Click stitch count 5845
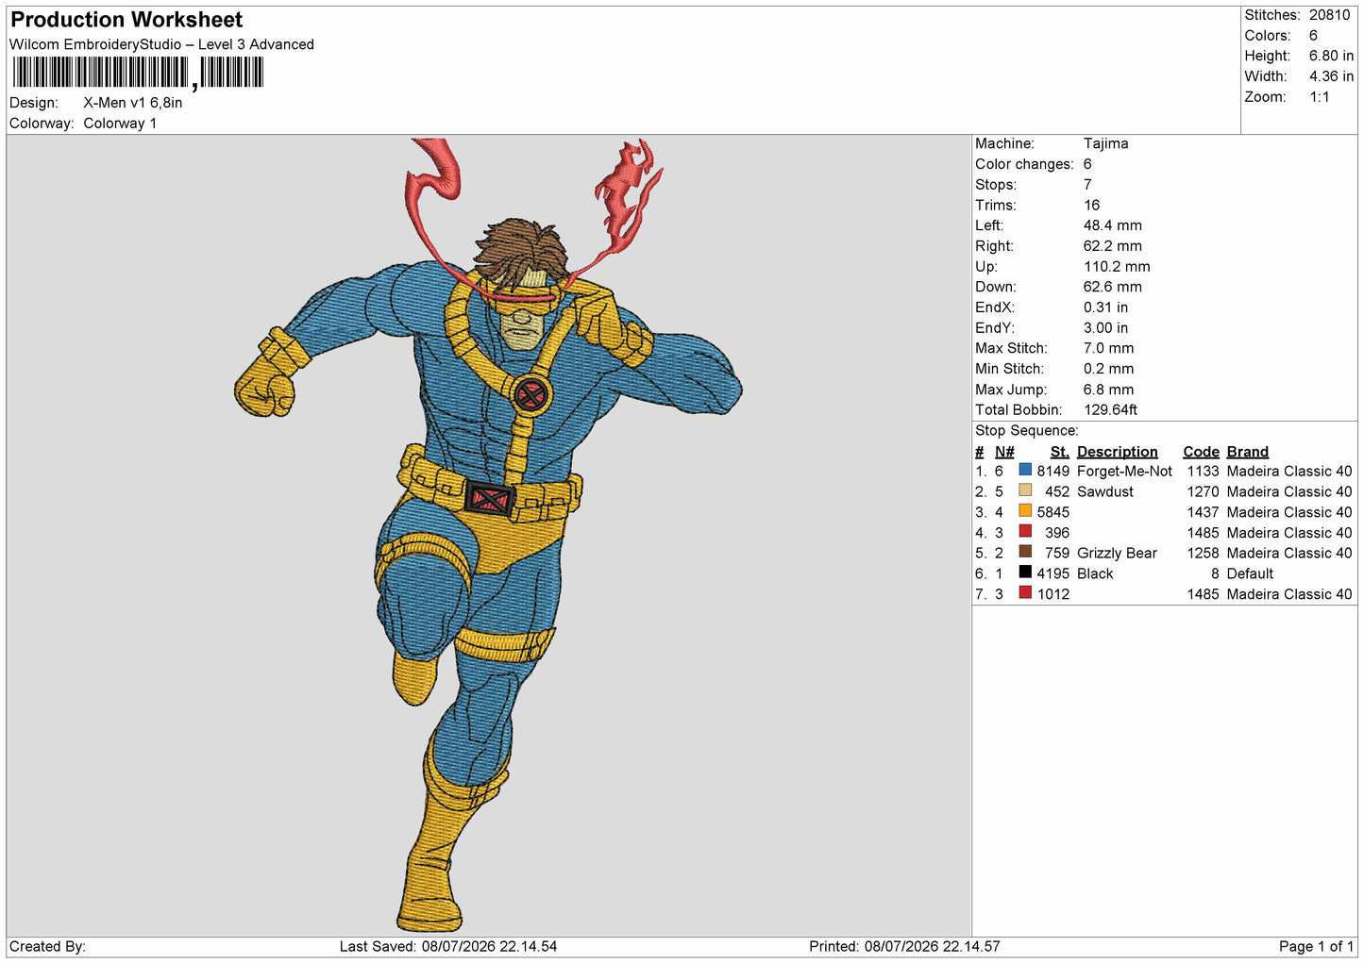The image size is (1364, 963). [1052, 513]
